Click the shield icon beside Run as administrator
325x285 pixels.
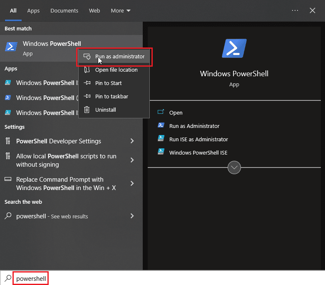click(87, 57)
